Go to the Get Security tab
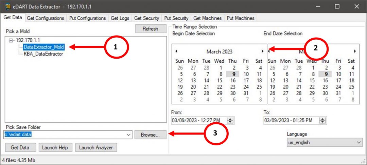Viewport: 367px width, 165px height. pos(147,18)
